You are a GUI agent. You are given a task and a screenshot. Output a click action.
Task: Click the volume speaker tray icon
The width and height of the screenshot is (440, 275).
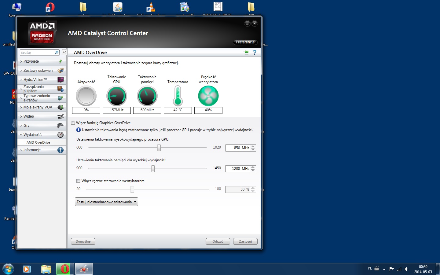[406, 269]
